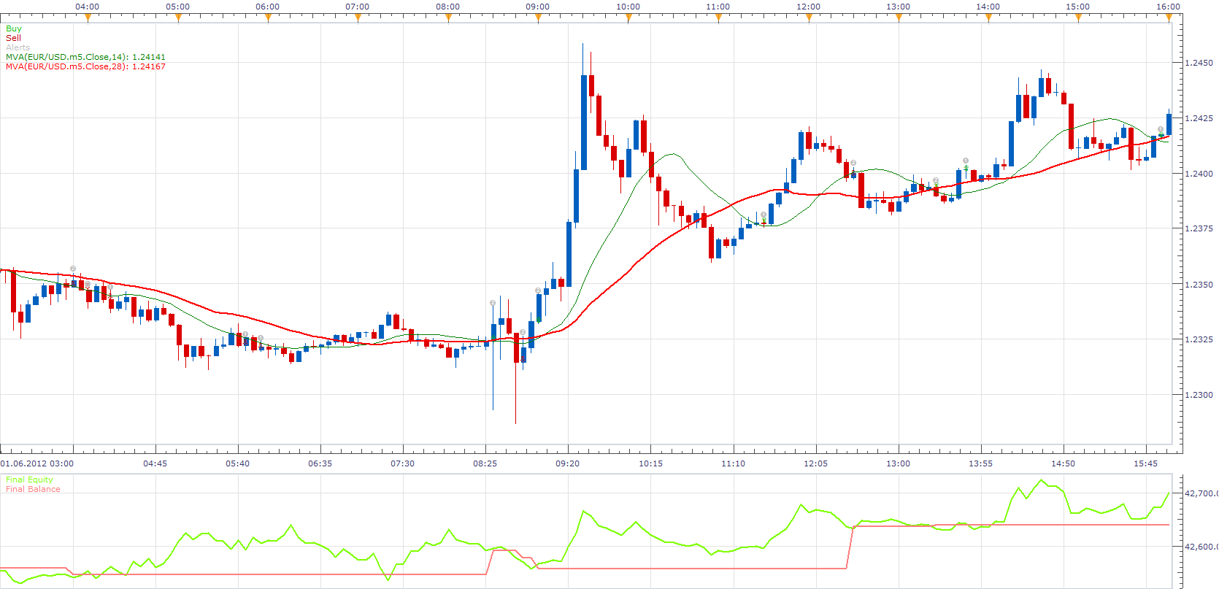Click the 42,700 equity axis value

coord(1201,493)
